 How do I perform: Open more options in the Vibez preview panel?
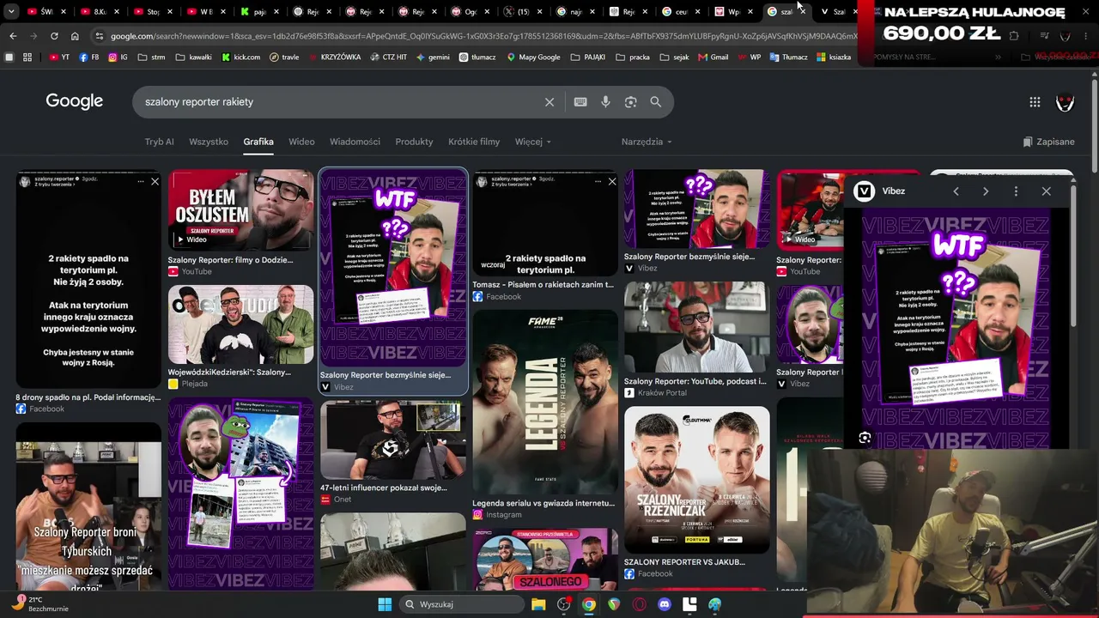coord(1016,191)
